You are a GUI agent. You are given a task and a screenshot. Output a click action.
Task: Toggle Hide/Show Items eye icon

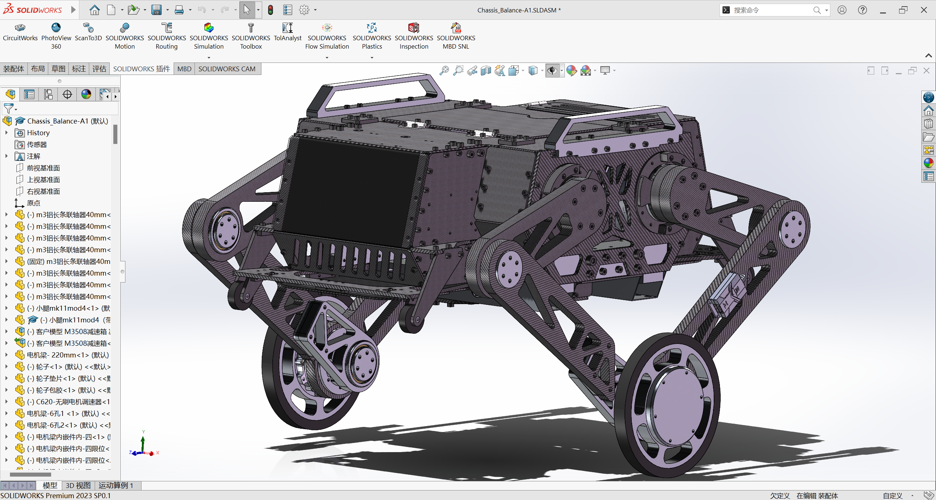[x=552, y=70]
